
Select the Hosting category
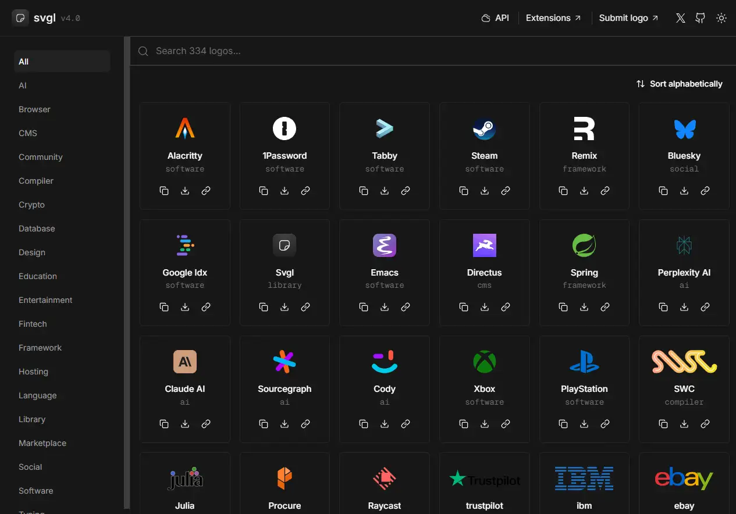(x=62, y=372)
